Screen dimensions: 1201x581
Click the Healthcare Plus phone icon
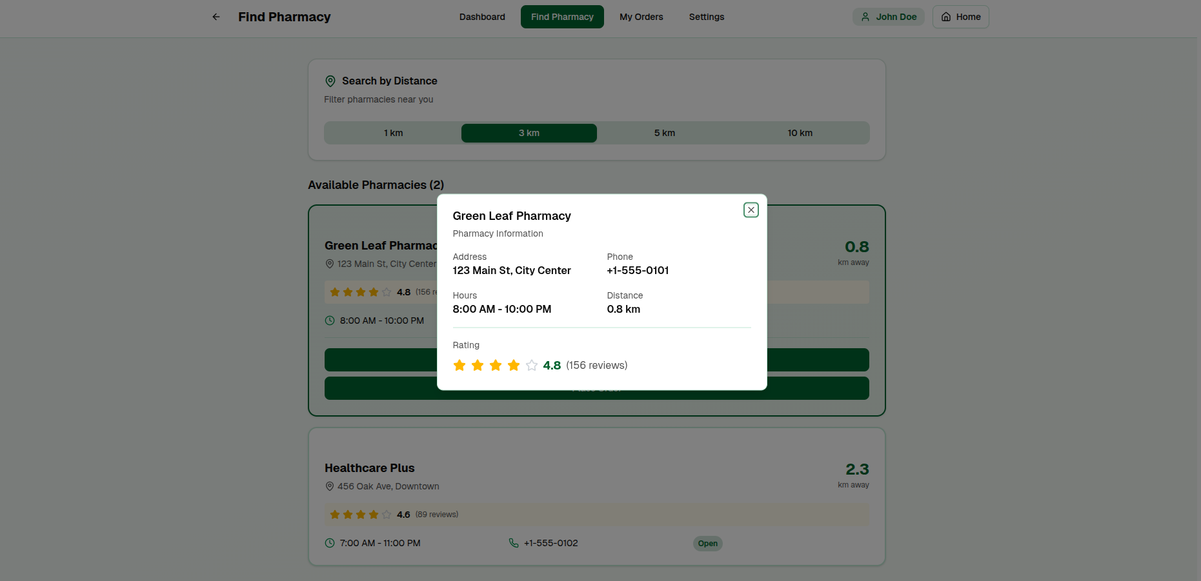(x=514, y=543)
